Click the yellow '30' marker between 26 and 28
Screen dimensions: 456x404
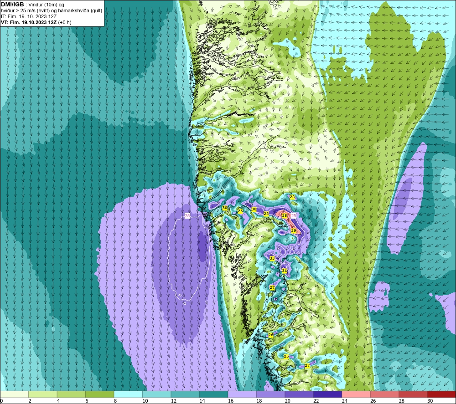[254, 209]
